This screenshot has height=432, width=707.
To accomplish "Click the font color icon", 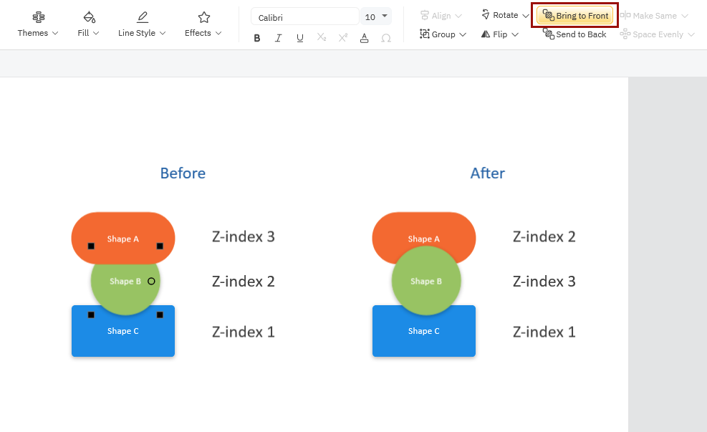I will [x=365, y=38].
